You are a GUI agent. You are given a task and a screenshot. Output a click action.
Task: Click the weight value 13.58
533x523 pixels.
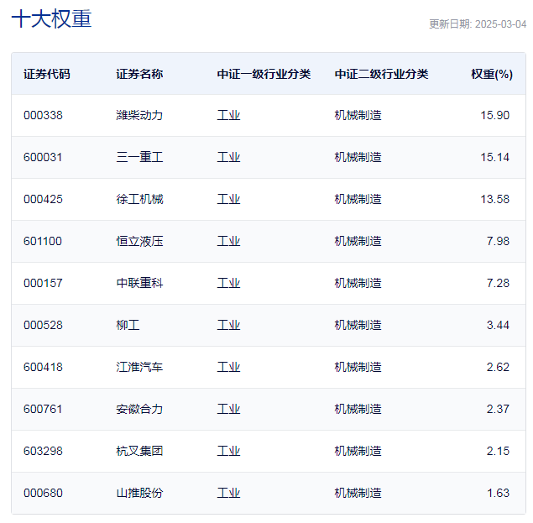coord(495,199)
